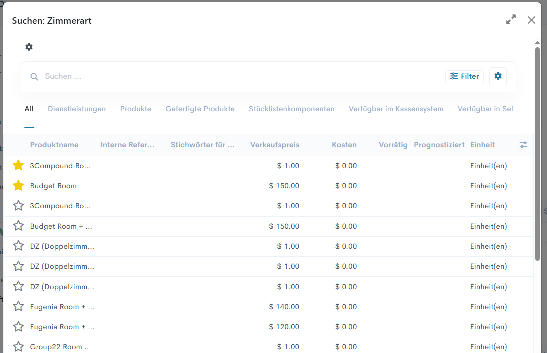Open the blue gear settings next to Filter
Viewport: 547px width, 353px height.
click(x=498, y=76)
